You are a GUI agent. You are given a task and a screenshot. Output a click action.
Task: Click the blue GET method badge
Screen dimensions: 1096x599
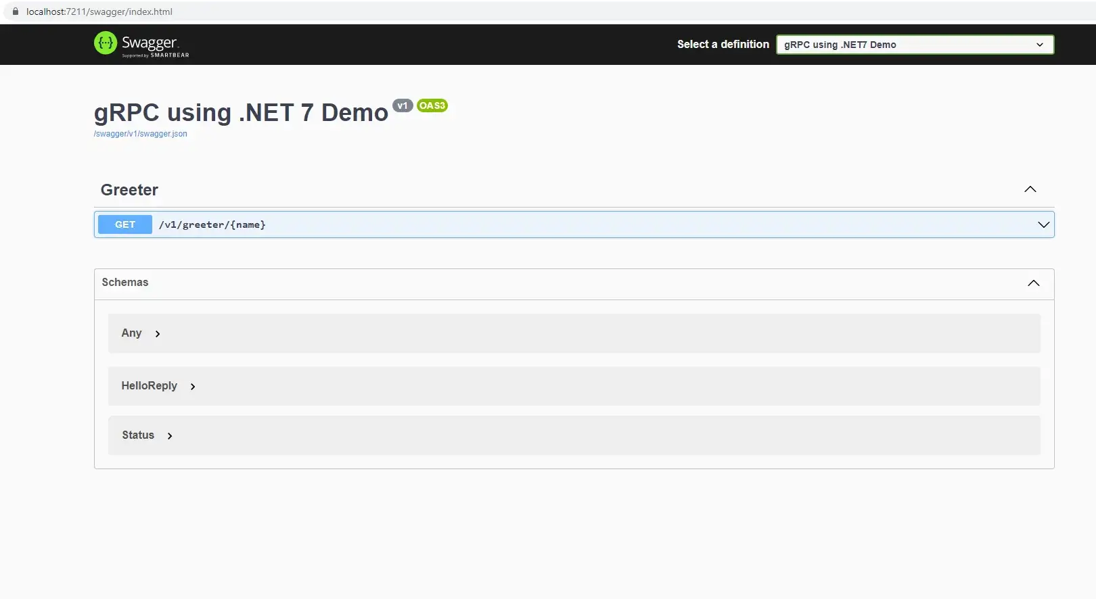125,224
